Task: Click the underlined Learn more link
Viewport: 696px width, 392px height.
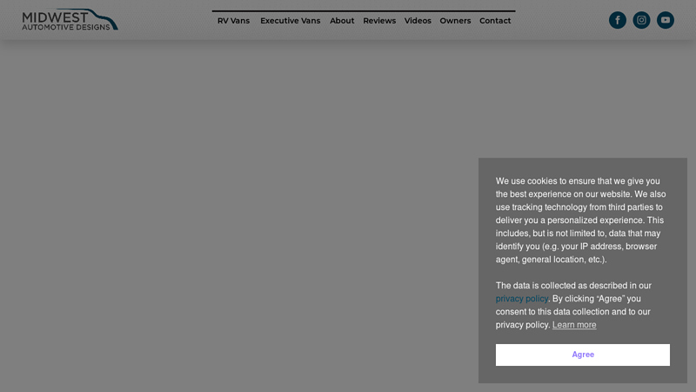Action: [x=574, y=325]
